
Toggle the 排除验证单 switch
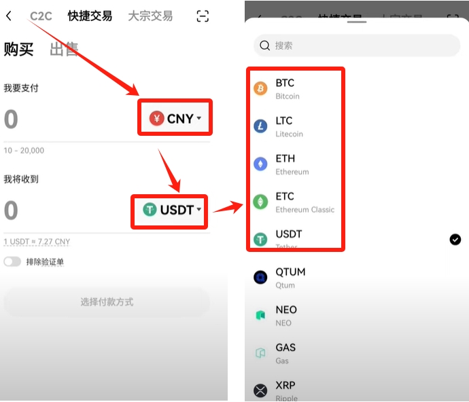pos(12,262)
